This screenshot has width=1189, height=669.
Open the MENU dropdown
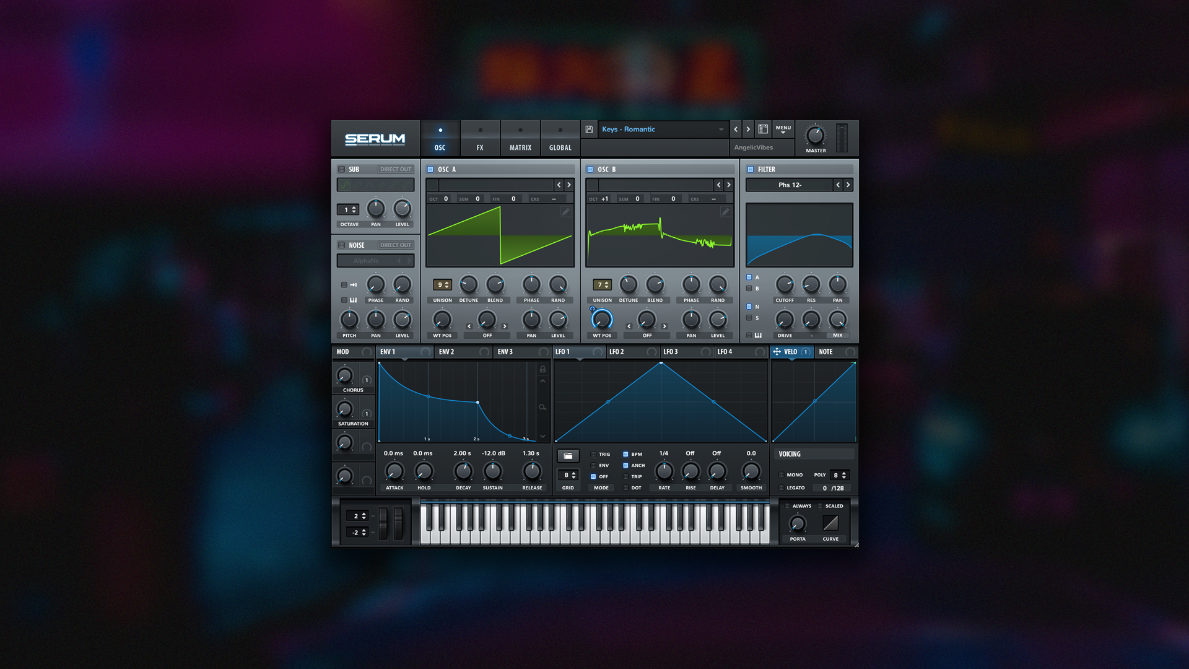(783, 129)
